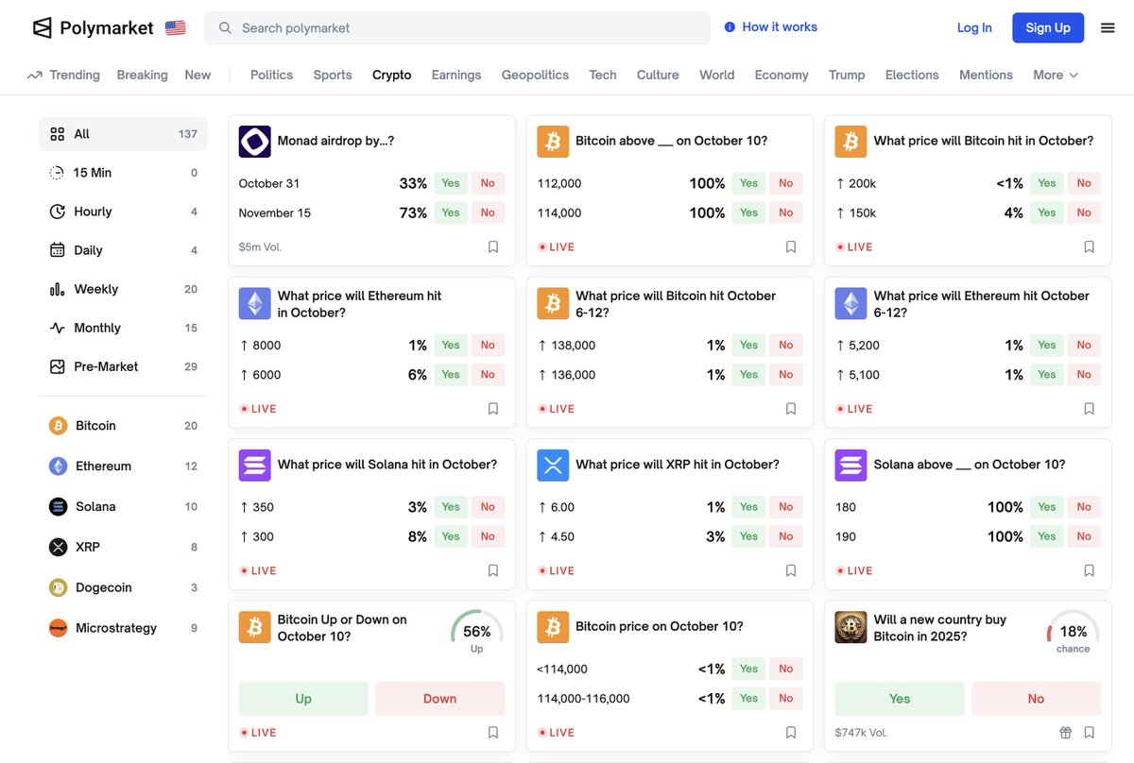Toggle bookmark on Bitcoin Up or Down market
The width and height of the screenshot is (1134, 763).
493,733
